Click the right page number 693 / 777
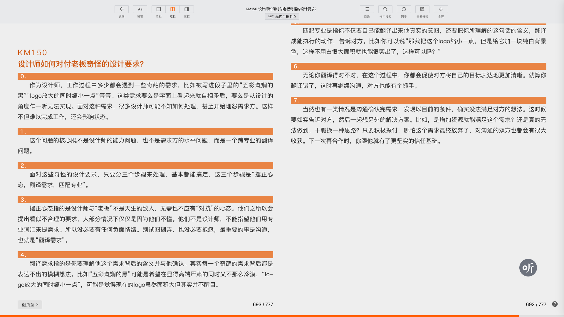 click(536, 304)
